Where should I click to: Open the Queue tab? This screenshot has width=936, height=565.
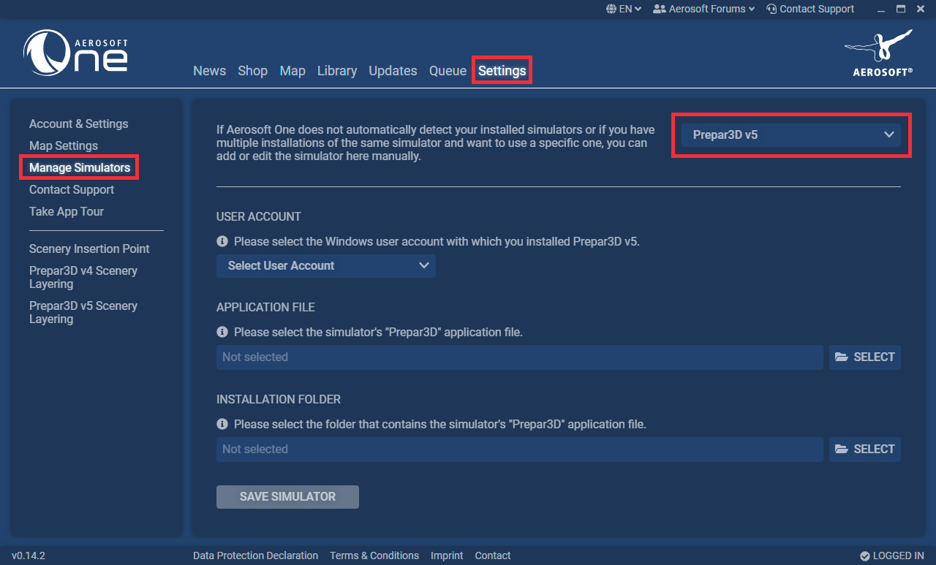(448, 71)
